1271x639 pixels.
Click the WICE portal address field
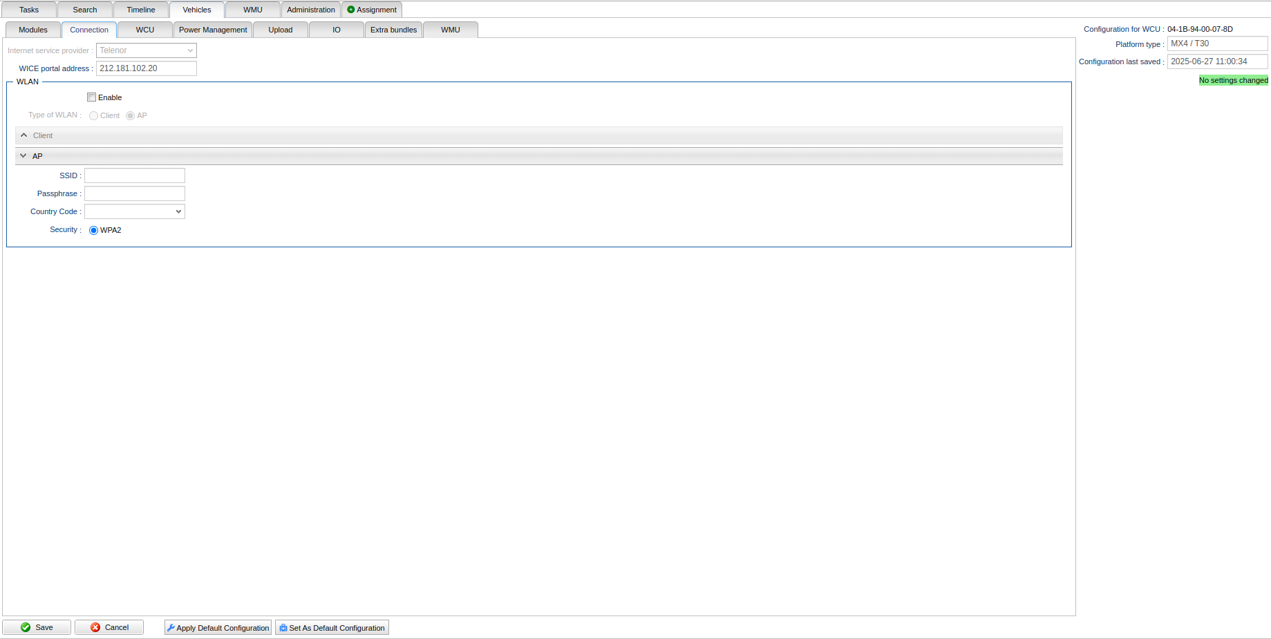pyautogui.click(x=146, y=68)
